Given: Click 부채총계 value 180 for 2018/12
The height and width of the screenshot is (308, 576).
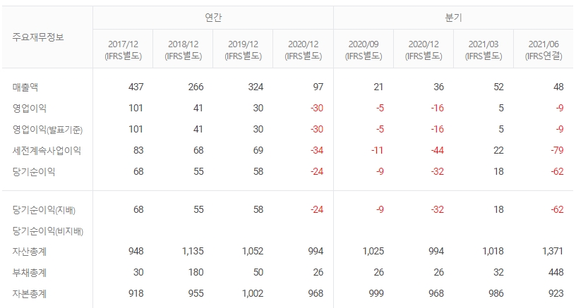Looking at the screenshot, I should pos(196,273).
